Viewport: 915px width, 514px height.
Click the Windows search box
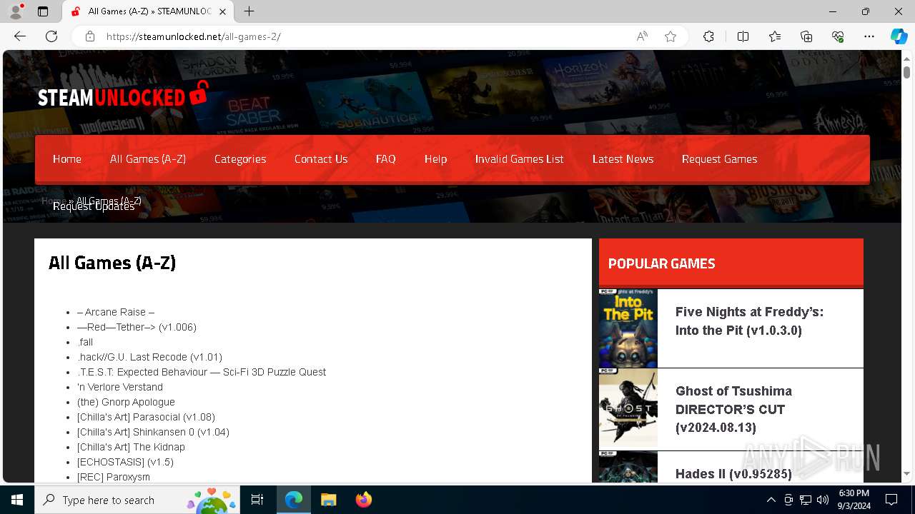137,500
